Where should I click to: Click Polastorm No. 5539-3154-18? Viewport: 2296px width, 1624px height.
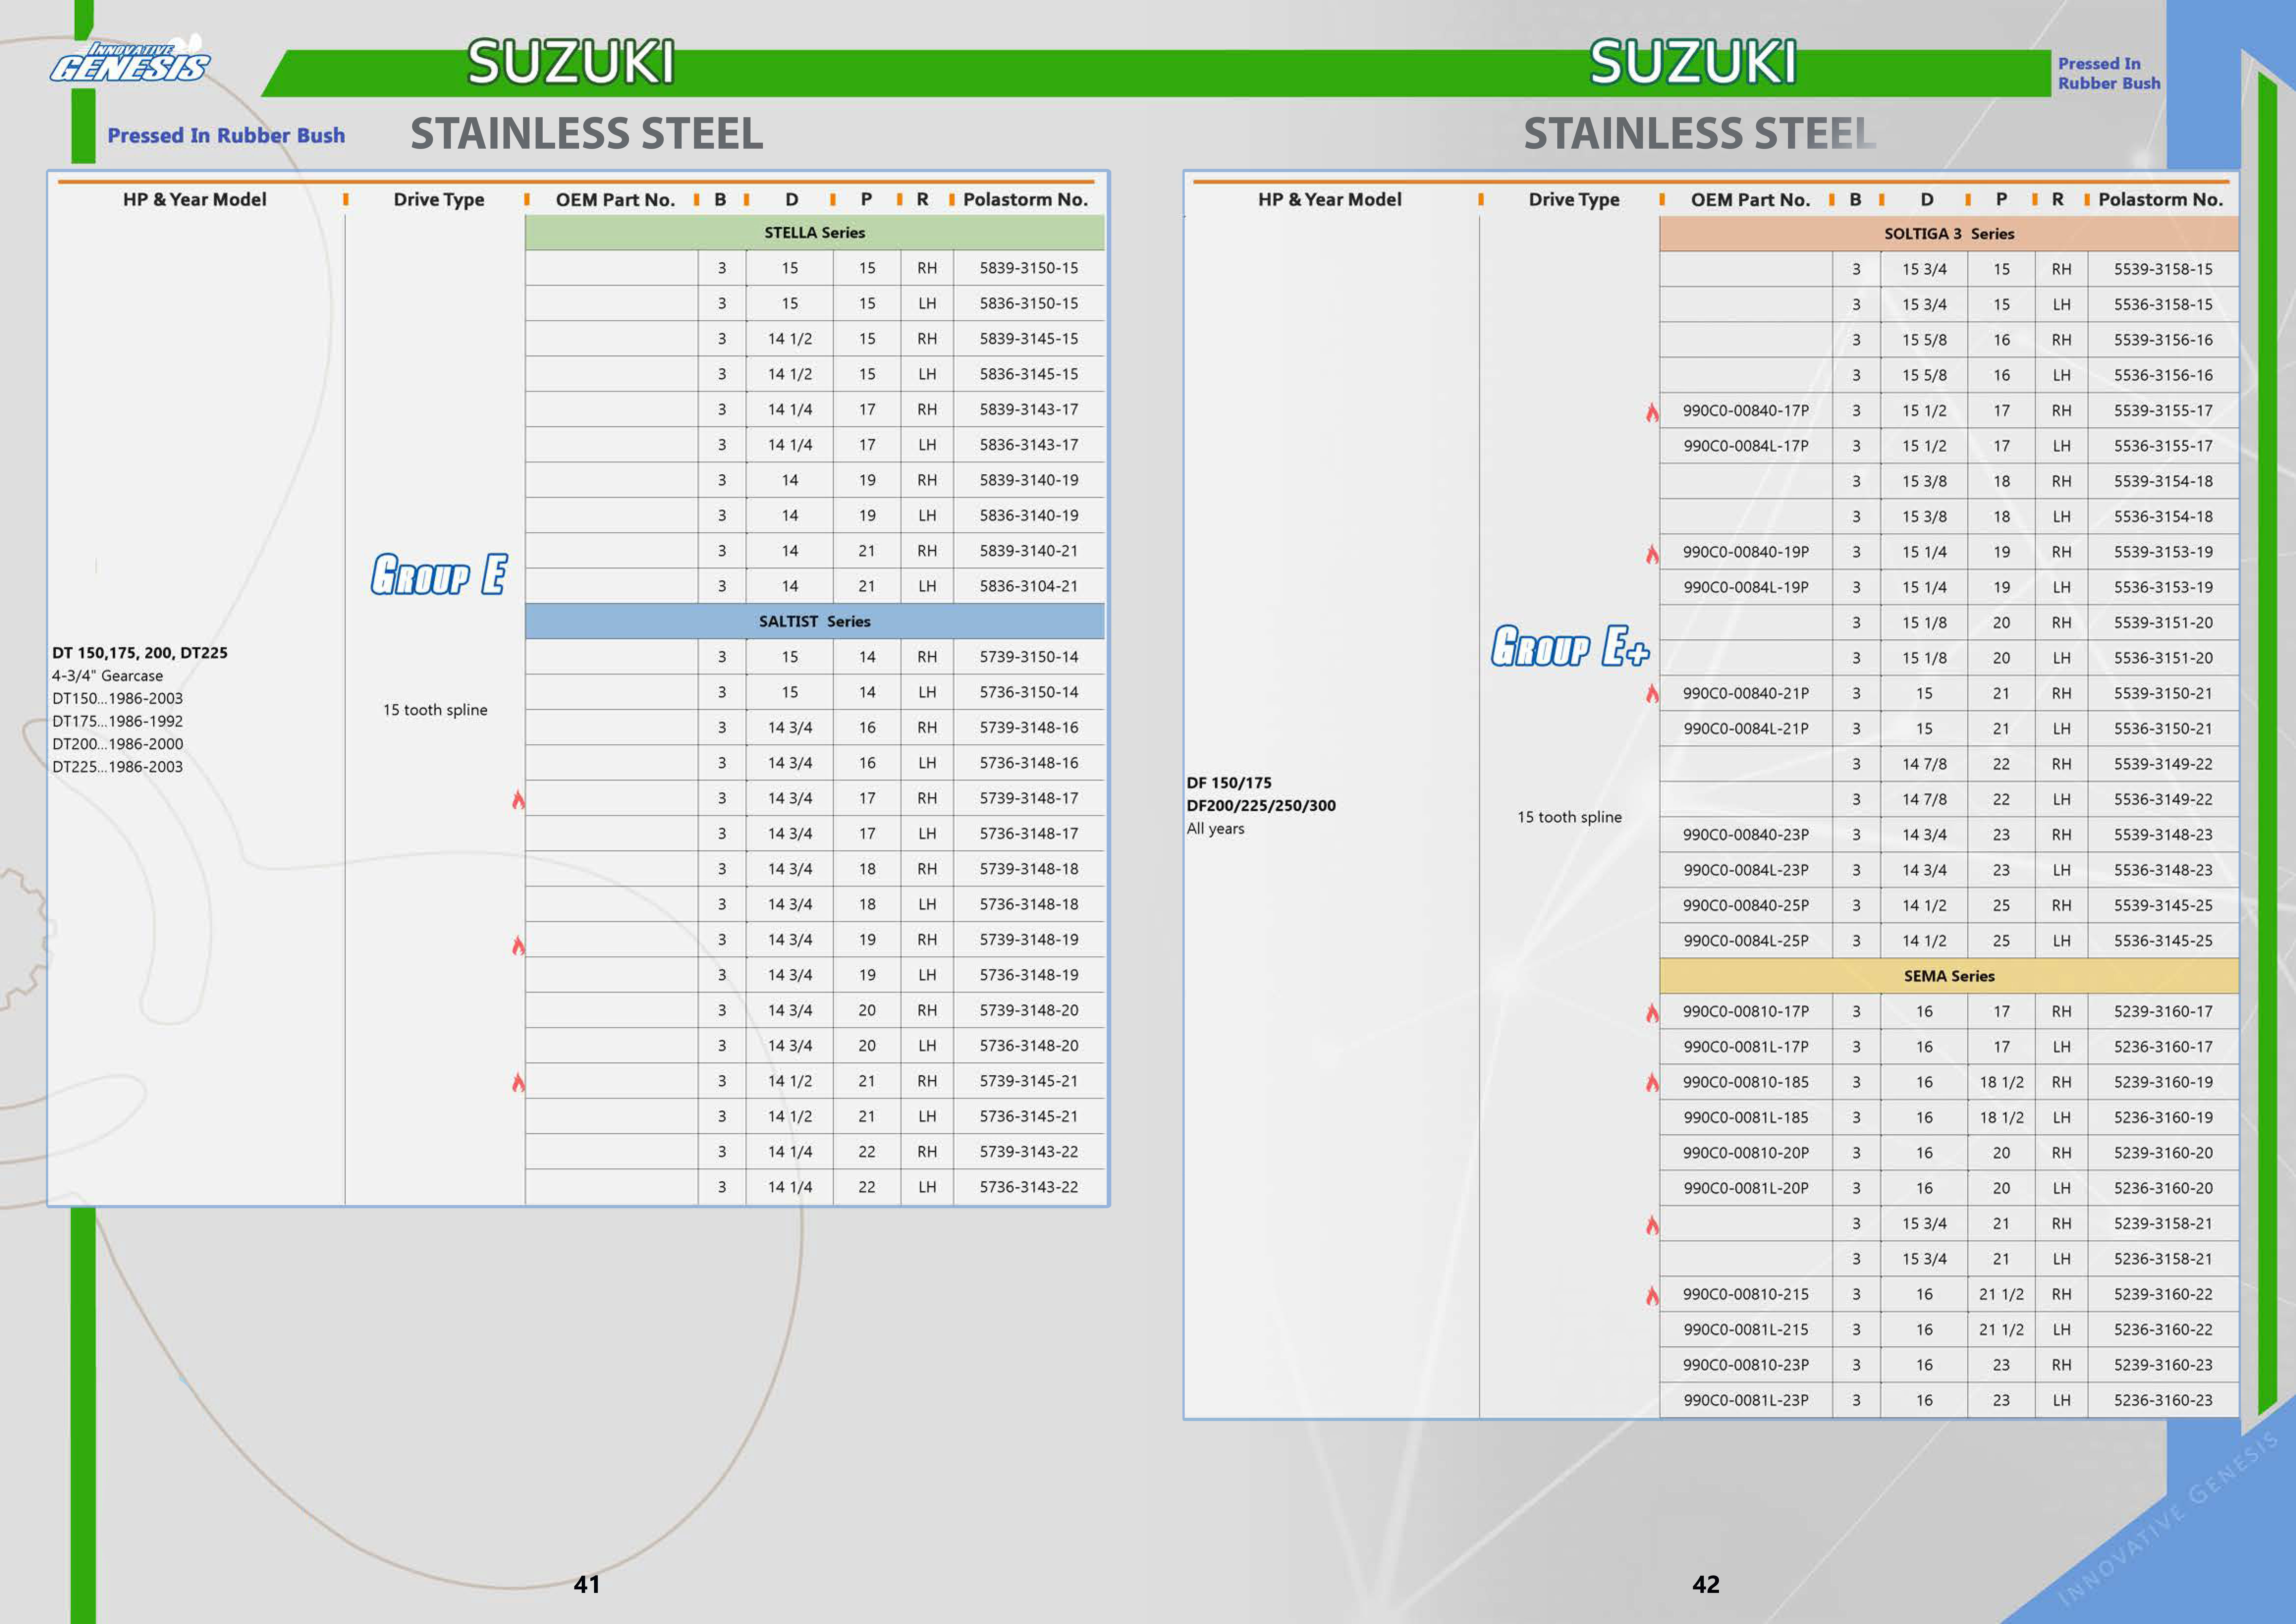point(2163,481)
